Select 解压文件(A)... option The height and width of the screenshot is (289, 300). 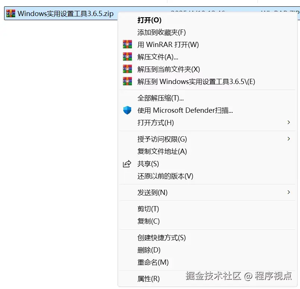click(207, 57)
